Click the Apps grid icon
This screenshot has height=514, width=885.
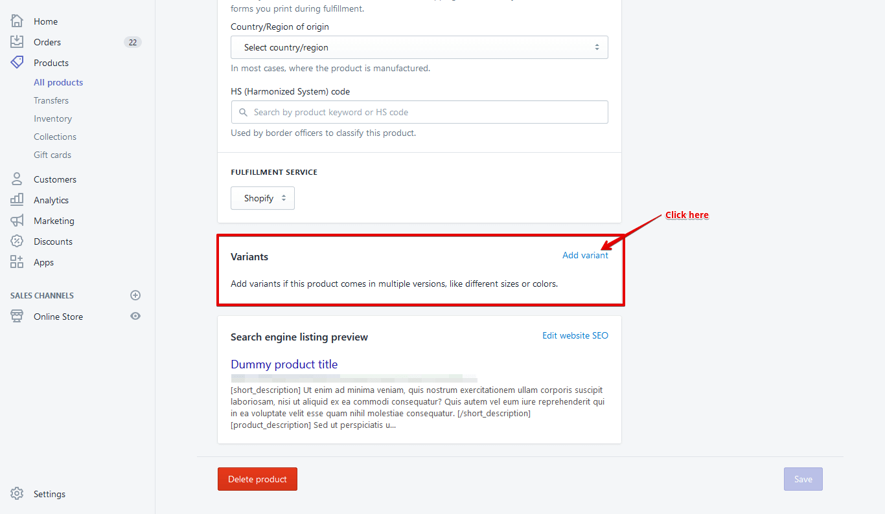[17, 262]
